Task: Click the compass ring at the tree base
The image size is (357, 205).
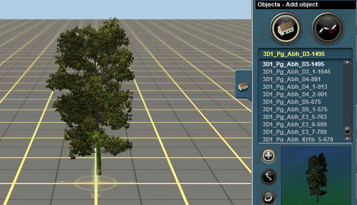Action: pyautogui.click(x=96, y=183)
